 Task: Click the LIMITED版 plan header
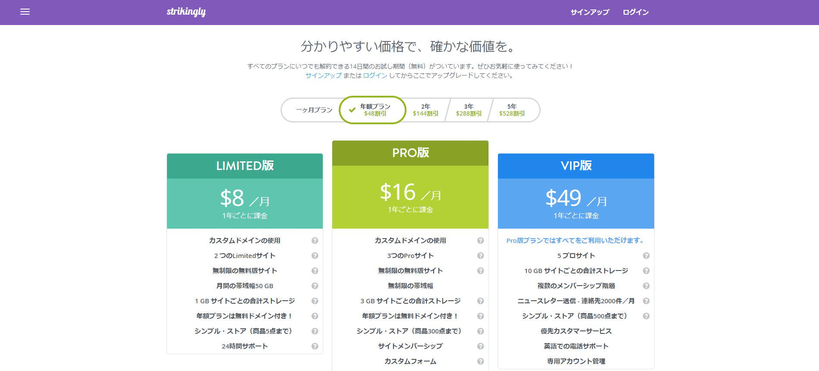click(245, 166)
